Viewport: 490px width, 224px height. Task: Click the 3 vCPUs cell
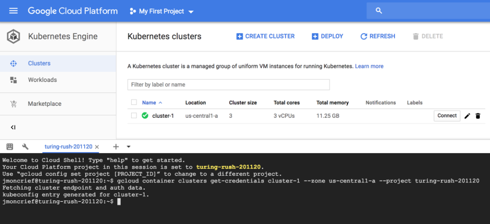click(x=284, y=116)
